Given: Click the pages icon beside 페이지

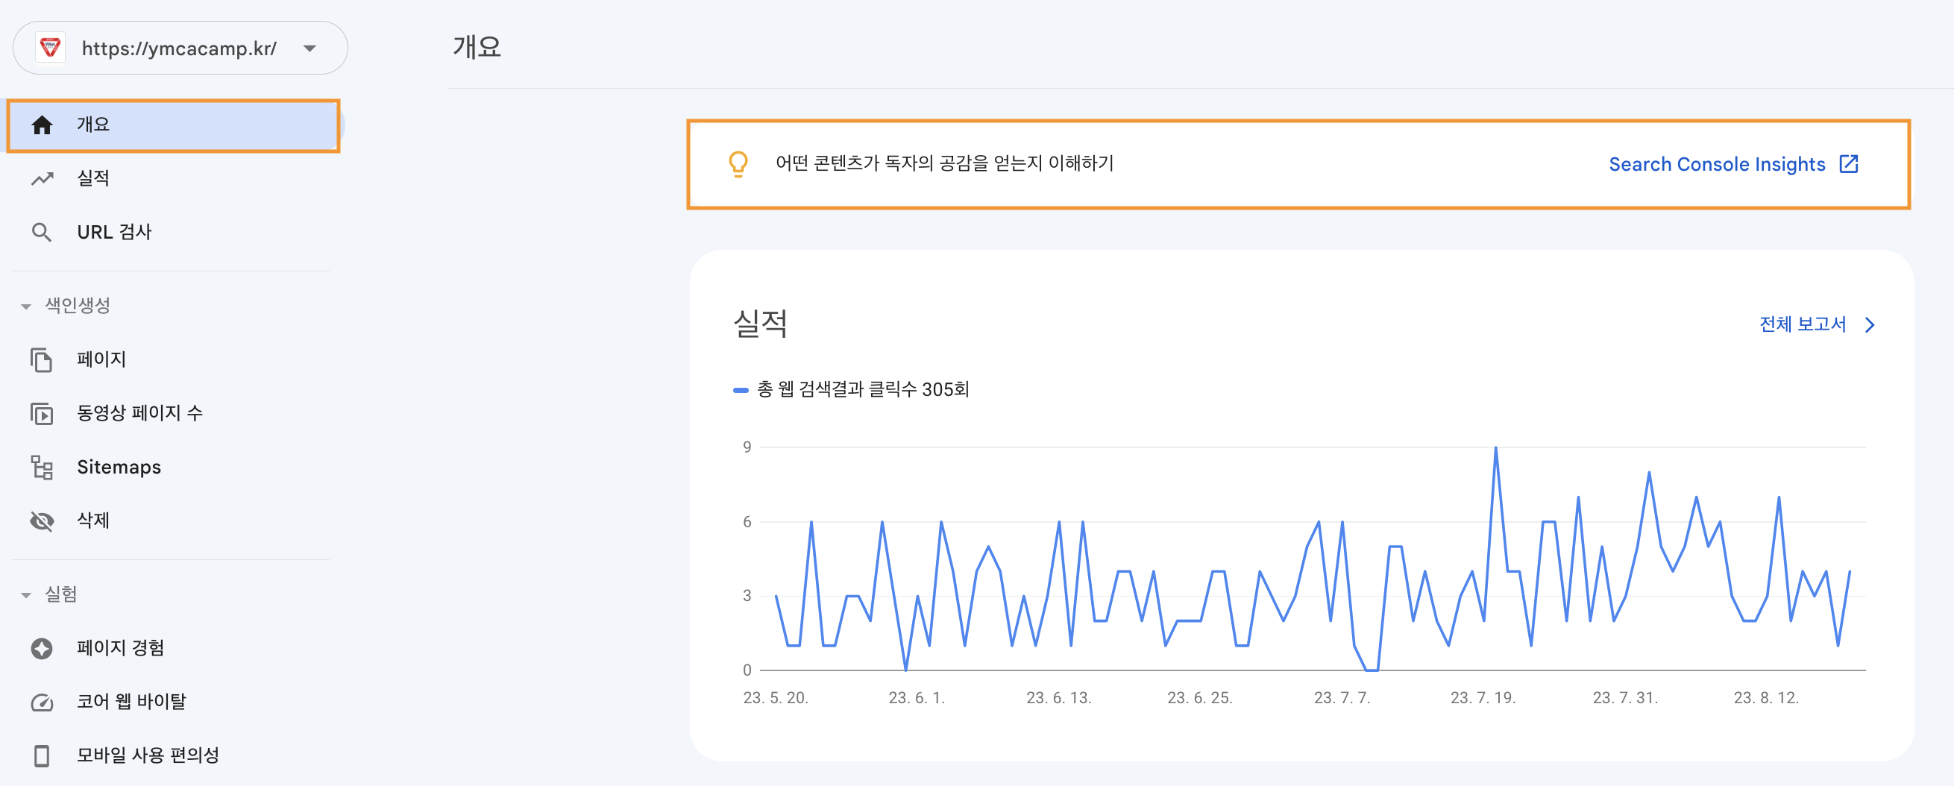Looking at the screenshot, I should coord(42,359).
